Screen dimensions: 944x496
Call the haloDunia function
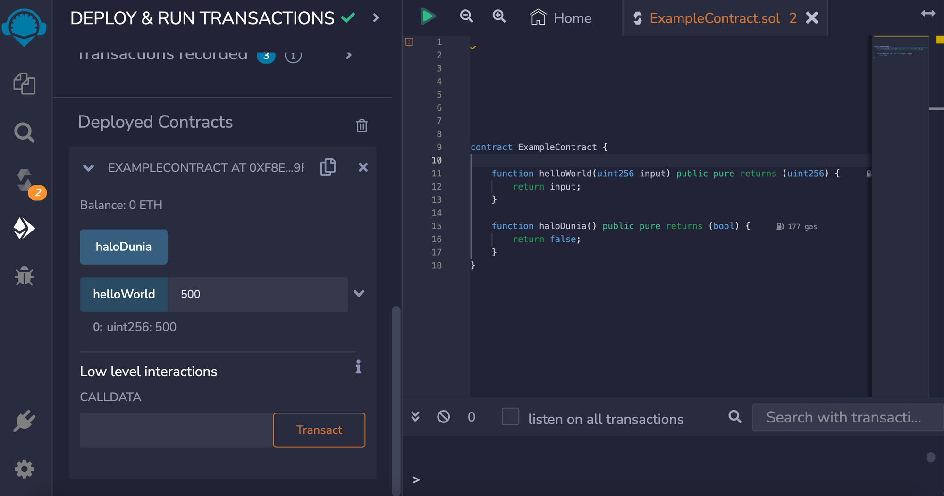point(123,247)
